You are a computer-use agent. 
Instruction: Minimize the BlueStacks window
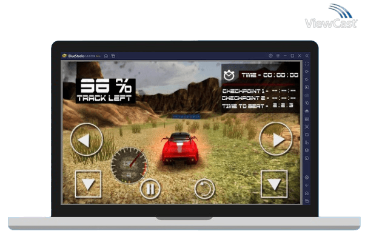pyautogui.click(x=285, y=56)
